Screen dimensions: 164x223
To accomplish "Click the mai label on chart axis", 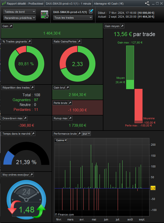I will pos(94,219).
